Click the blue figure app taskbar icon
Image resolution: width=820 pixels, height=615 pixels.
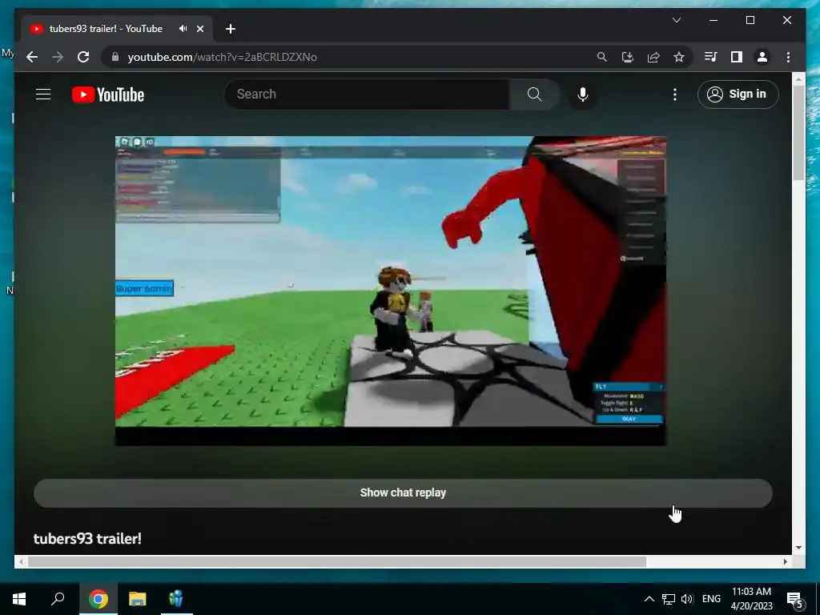[176, 599]
